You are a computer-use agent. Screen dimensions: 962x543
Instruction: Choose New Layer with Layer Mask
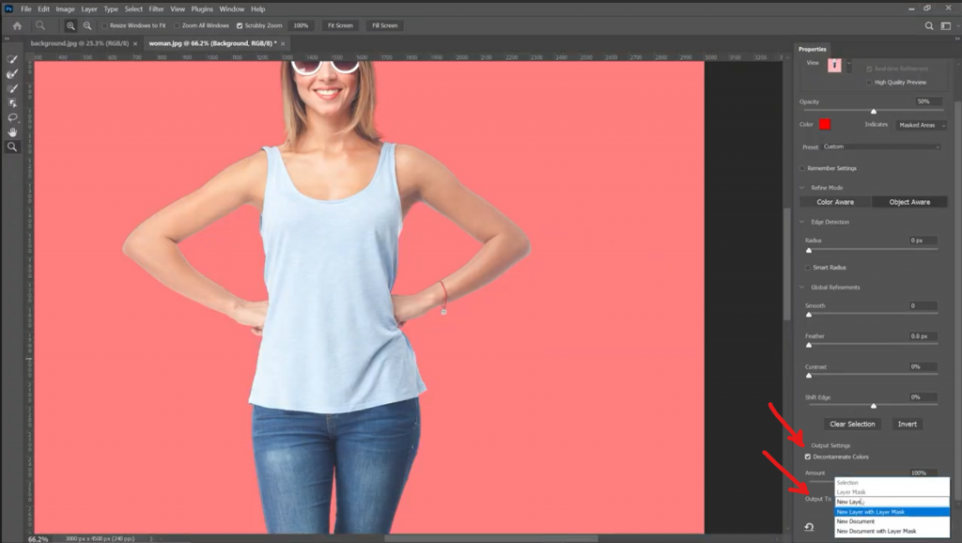892,512
